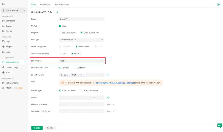
Task: Switch to the IPsec Failover tab
Action: click(62, 5)
